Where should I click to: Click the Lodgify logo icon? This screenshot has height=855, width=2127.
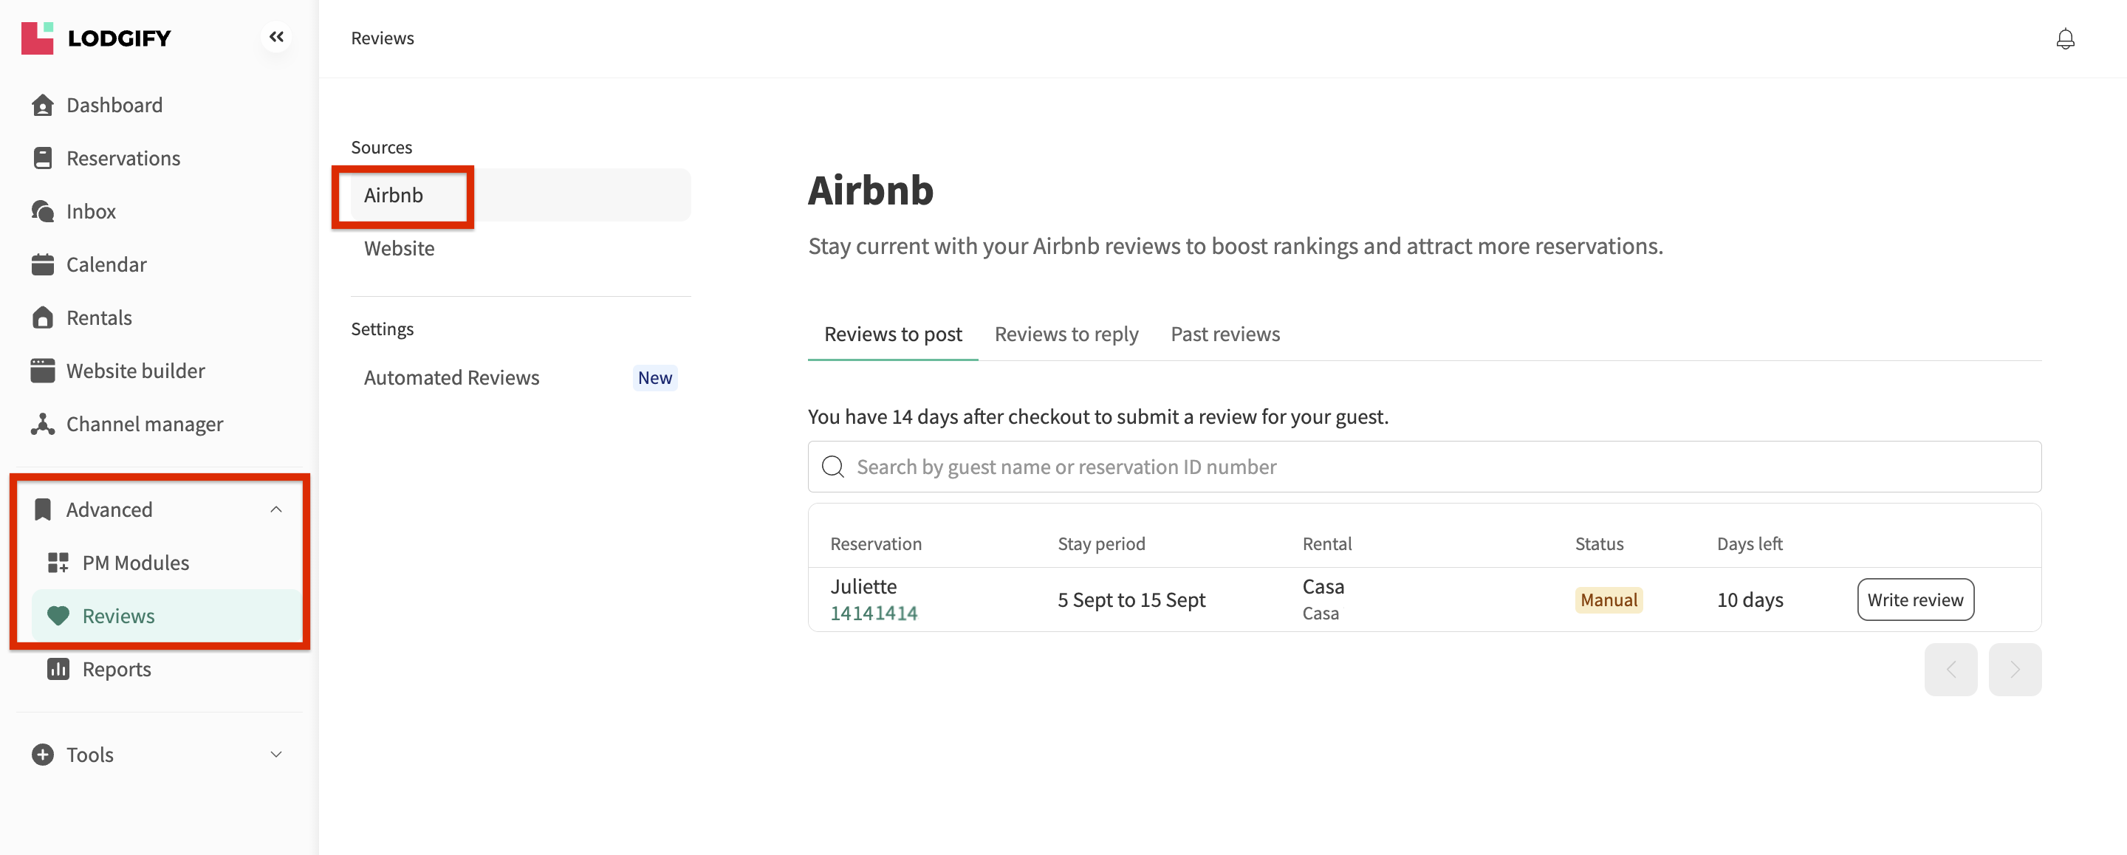point(37,38)
